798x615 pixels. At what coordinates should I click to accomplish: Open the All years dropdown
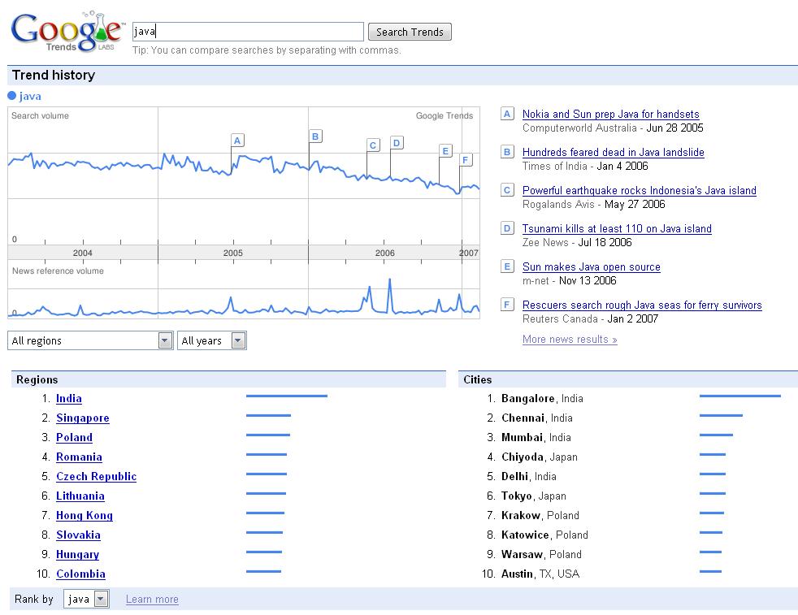pyautogui.click(x=212, y=340)
